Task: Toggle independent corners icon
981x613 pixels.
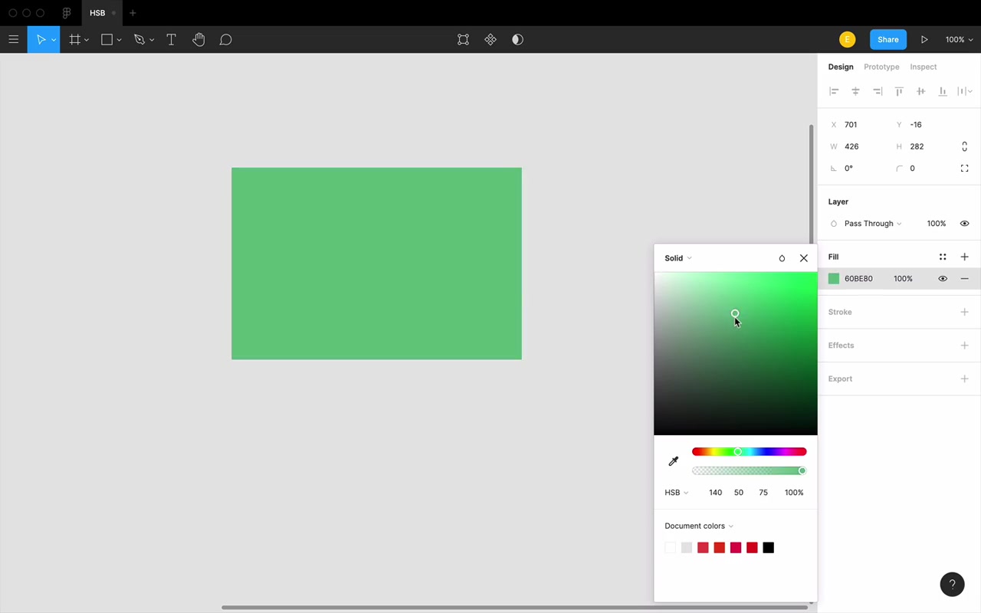Action: tap(964, 169)
